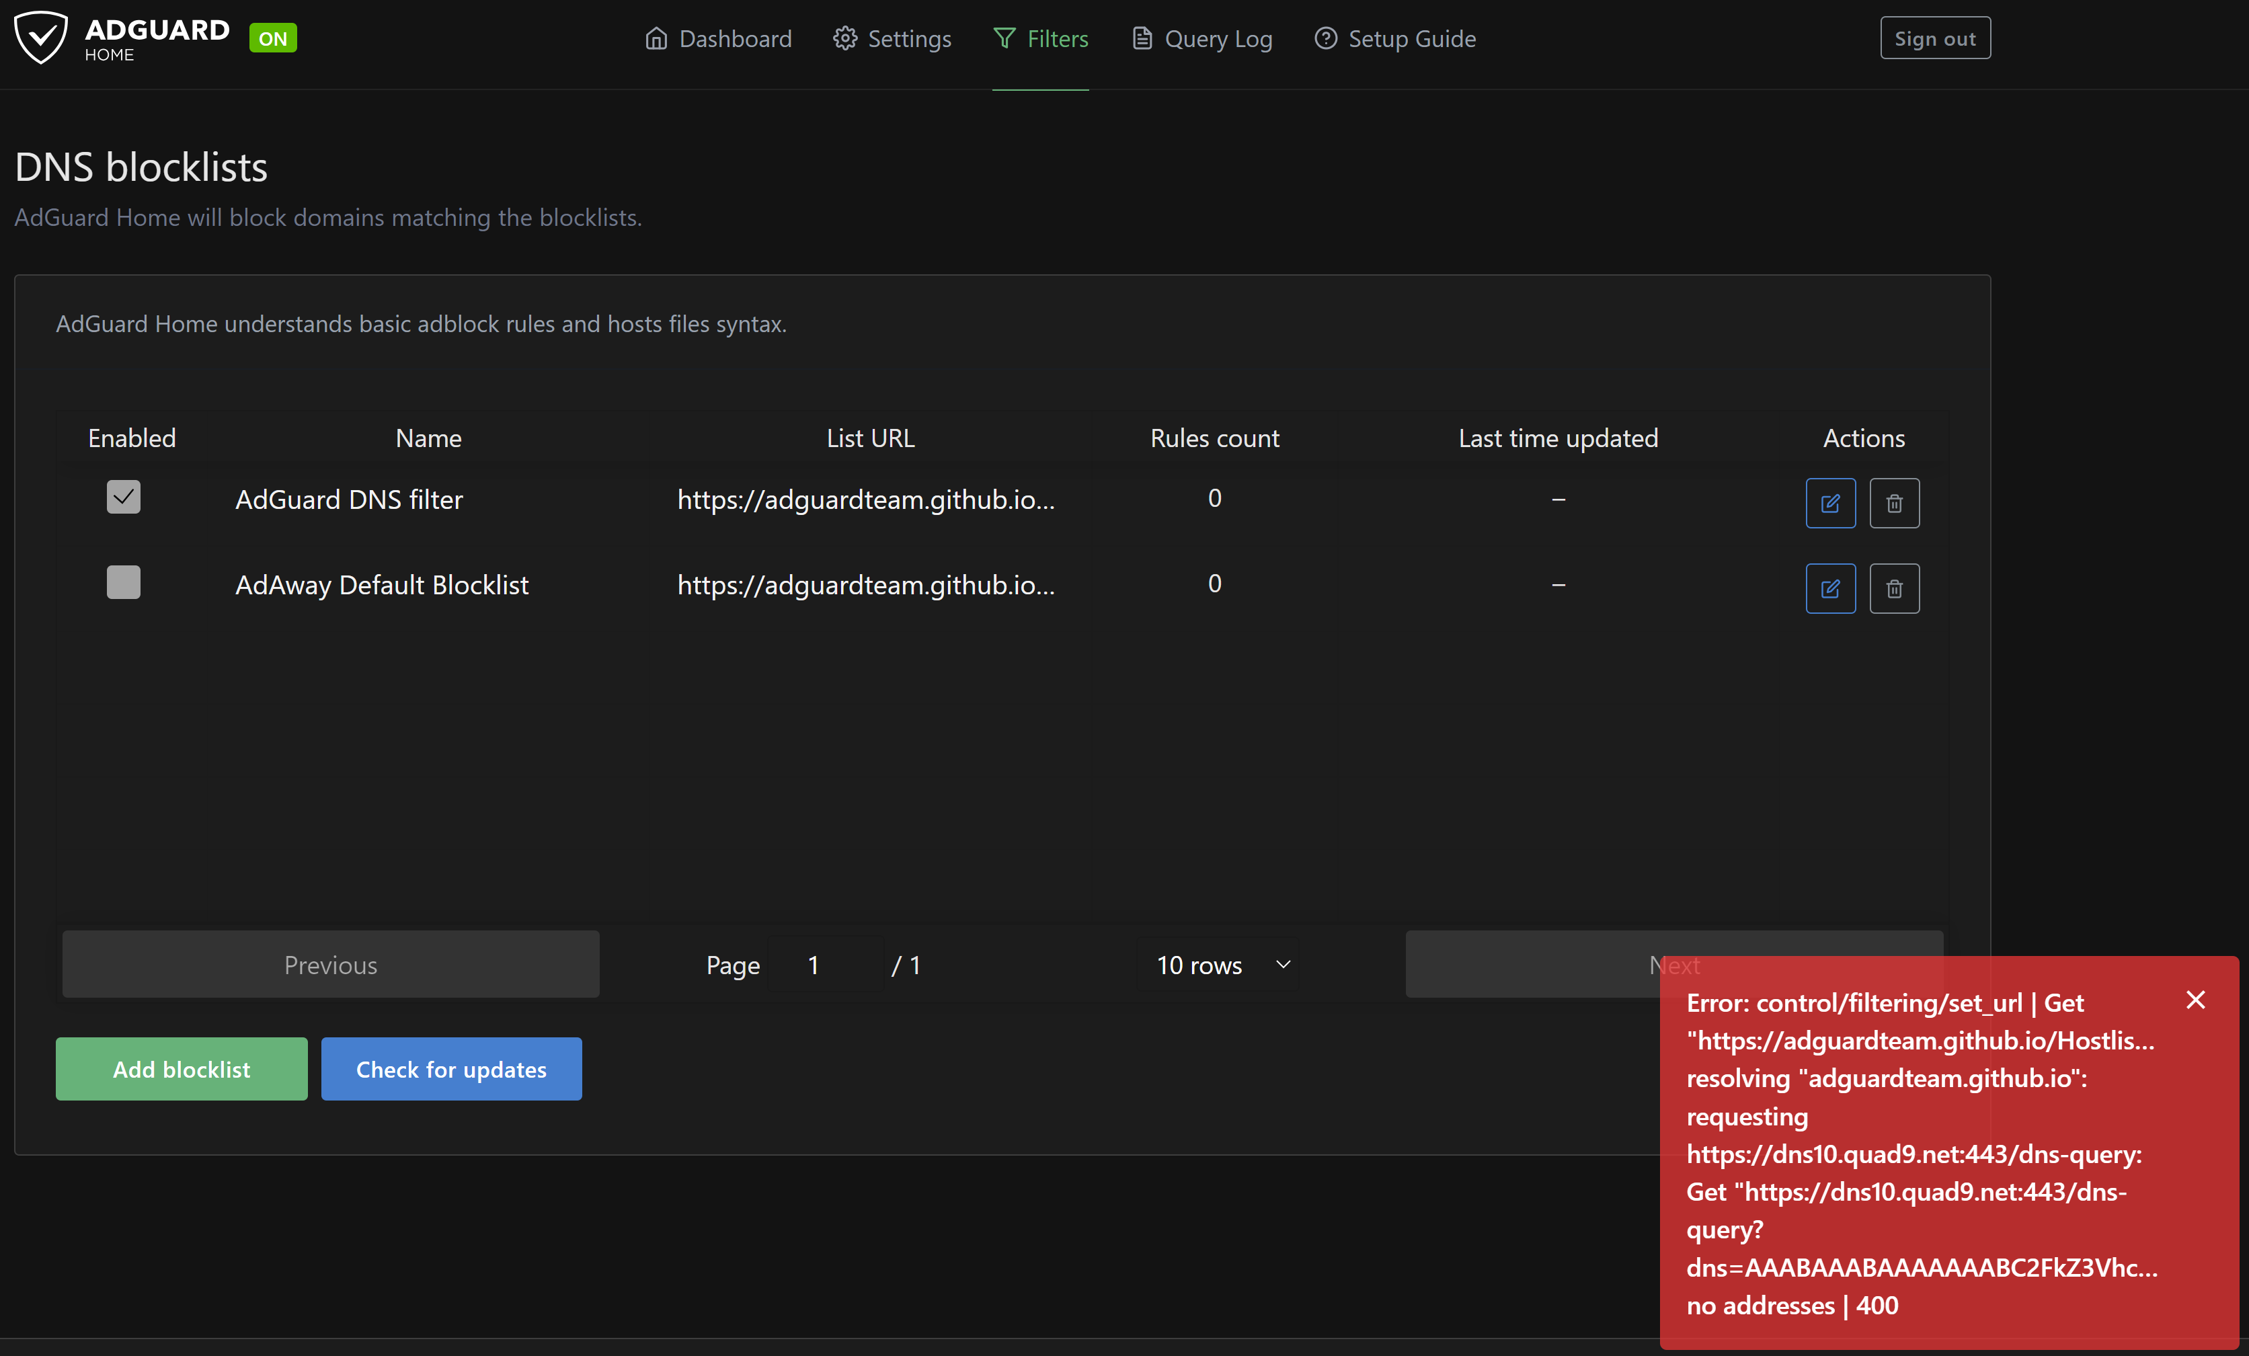Expand the rows count chevron
The width and height of the screenshot is (2249, 1356).
coord(1282,965)
